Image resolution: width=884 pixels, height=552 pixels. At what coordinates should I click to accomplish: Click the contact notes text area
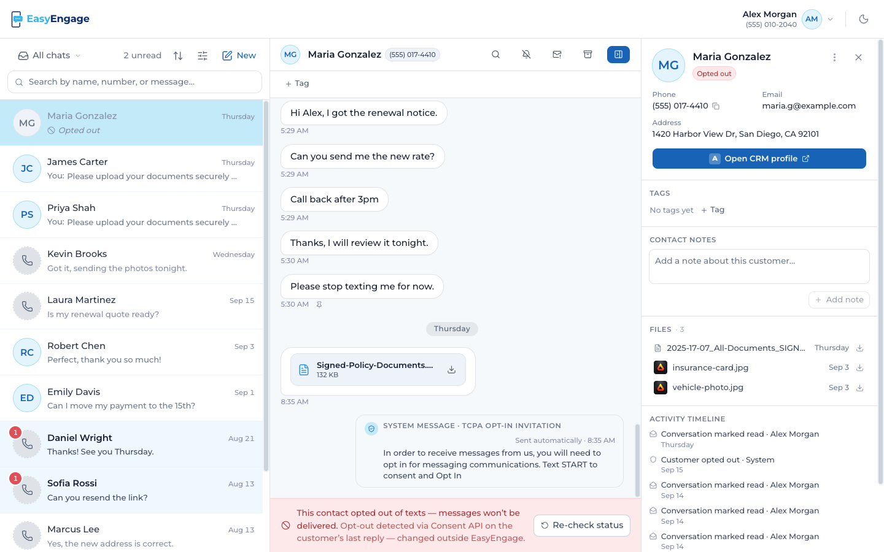(x=759, y=266)
